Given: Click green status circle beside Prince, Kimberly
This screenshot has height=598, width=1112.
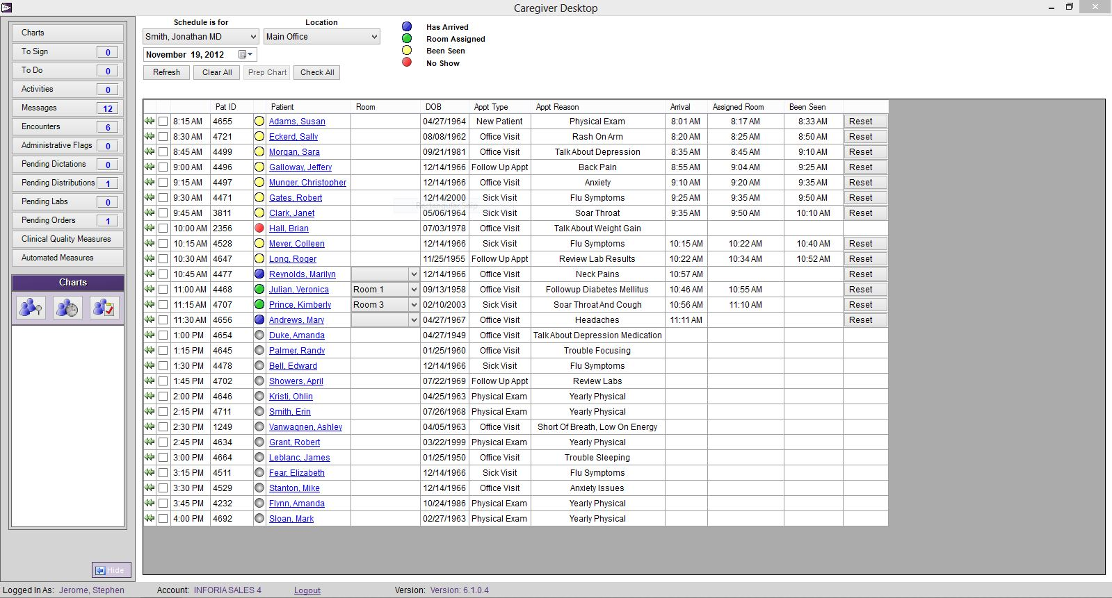Looking at the screenshot, I should (259, 305).
